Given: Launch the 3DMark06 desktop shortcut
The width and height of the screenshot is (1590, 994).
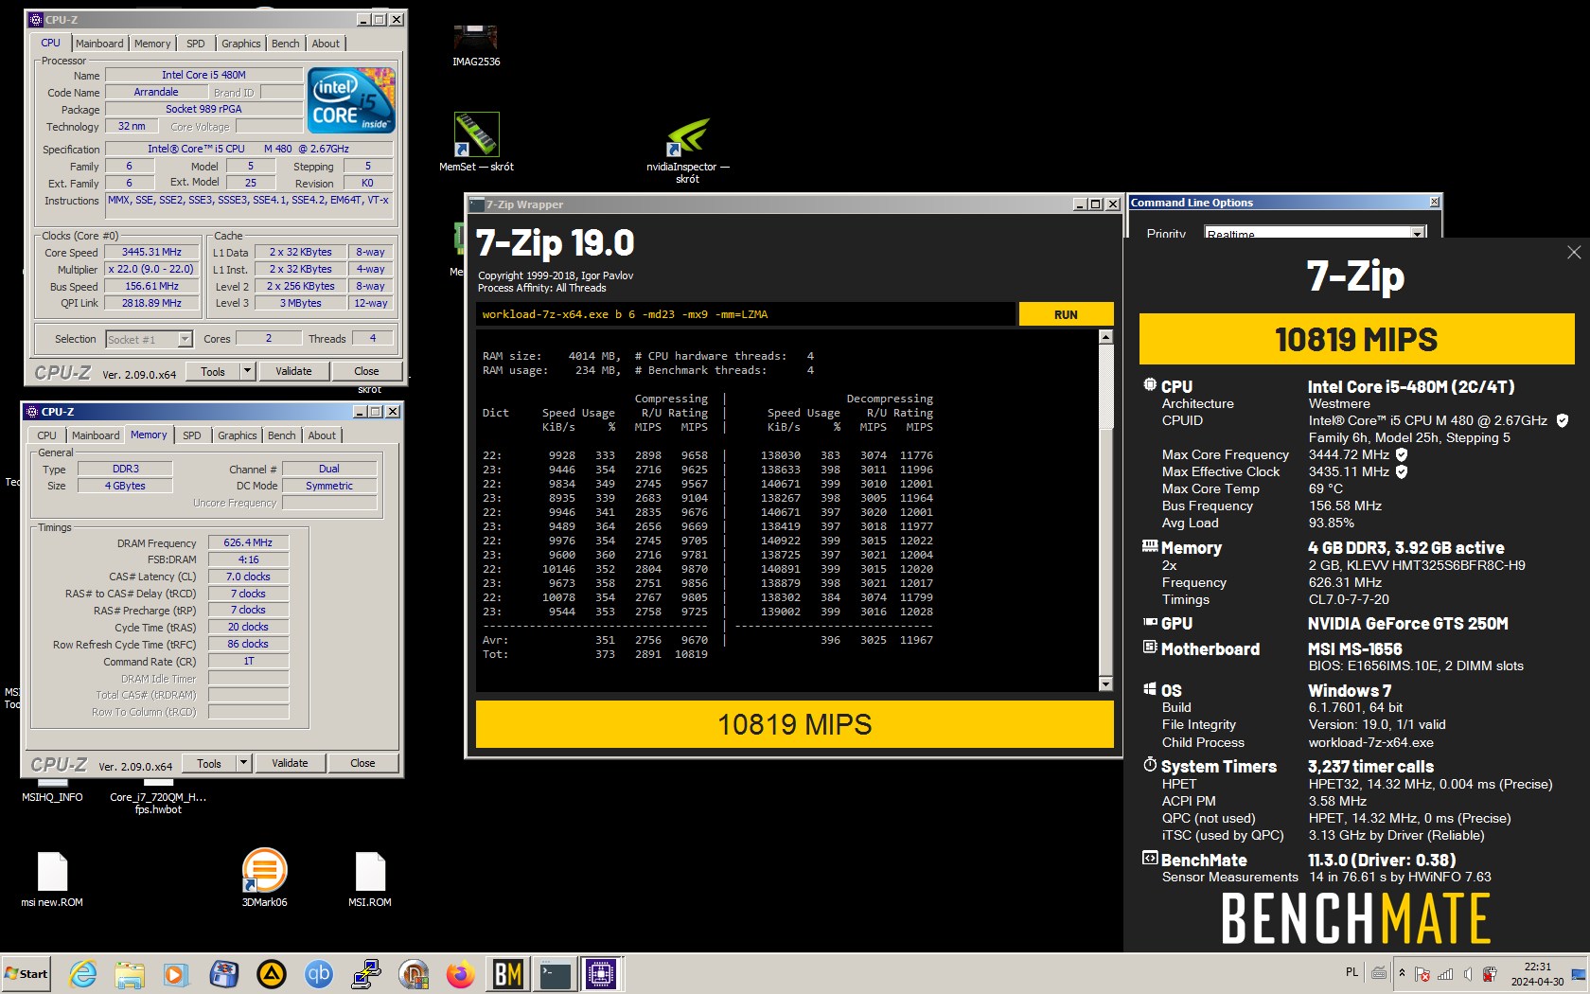Looking at the screenshot, I should tap(265, 878).
